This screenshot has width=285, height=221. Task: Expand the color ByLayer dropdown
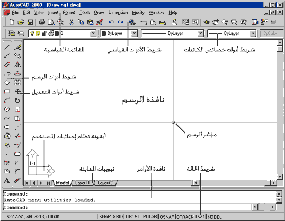tap(135, 33)
